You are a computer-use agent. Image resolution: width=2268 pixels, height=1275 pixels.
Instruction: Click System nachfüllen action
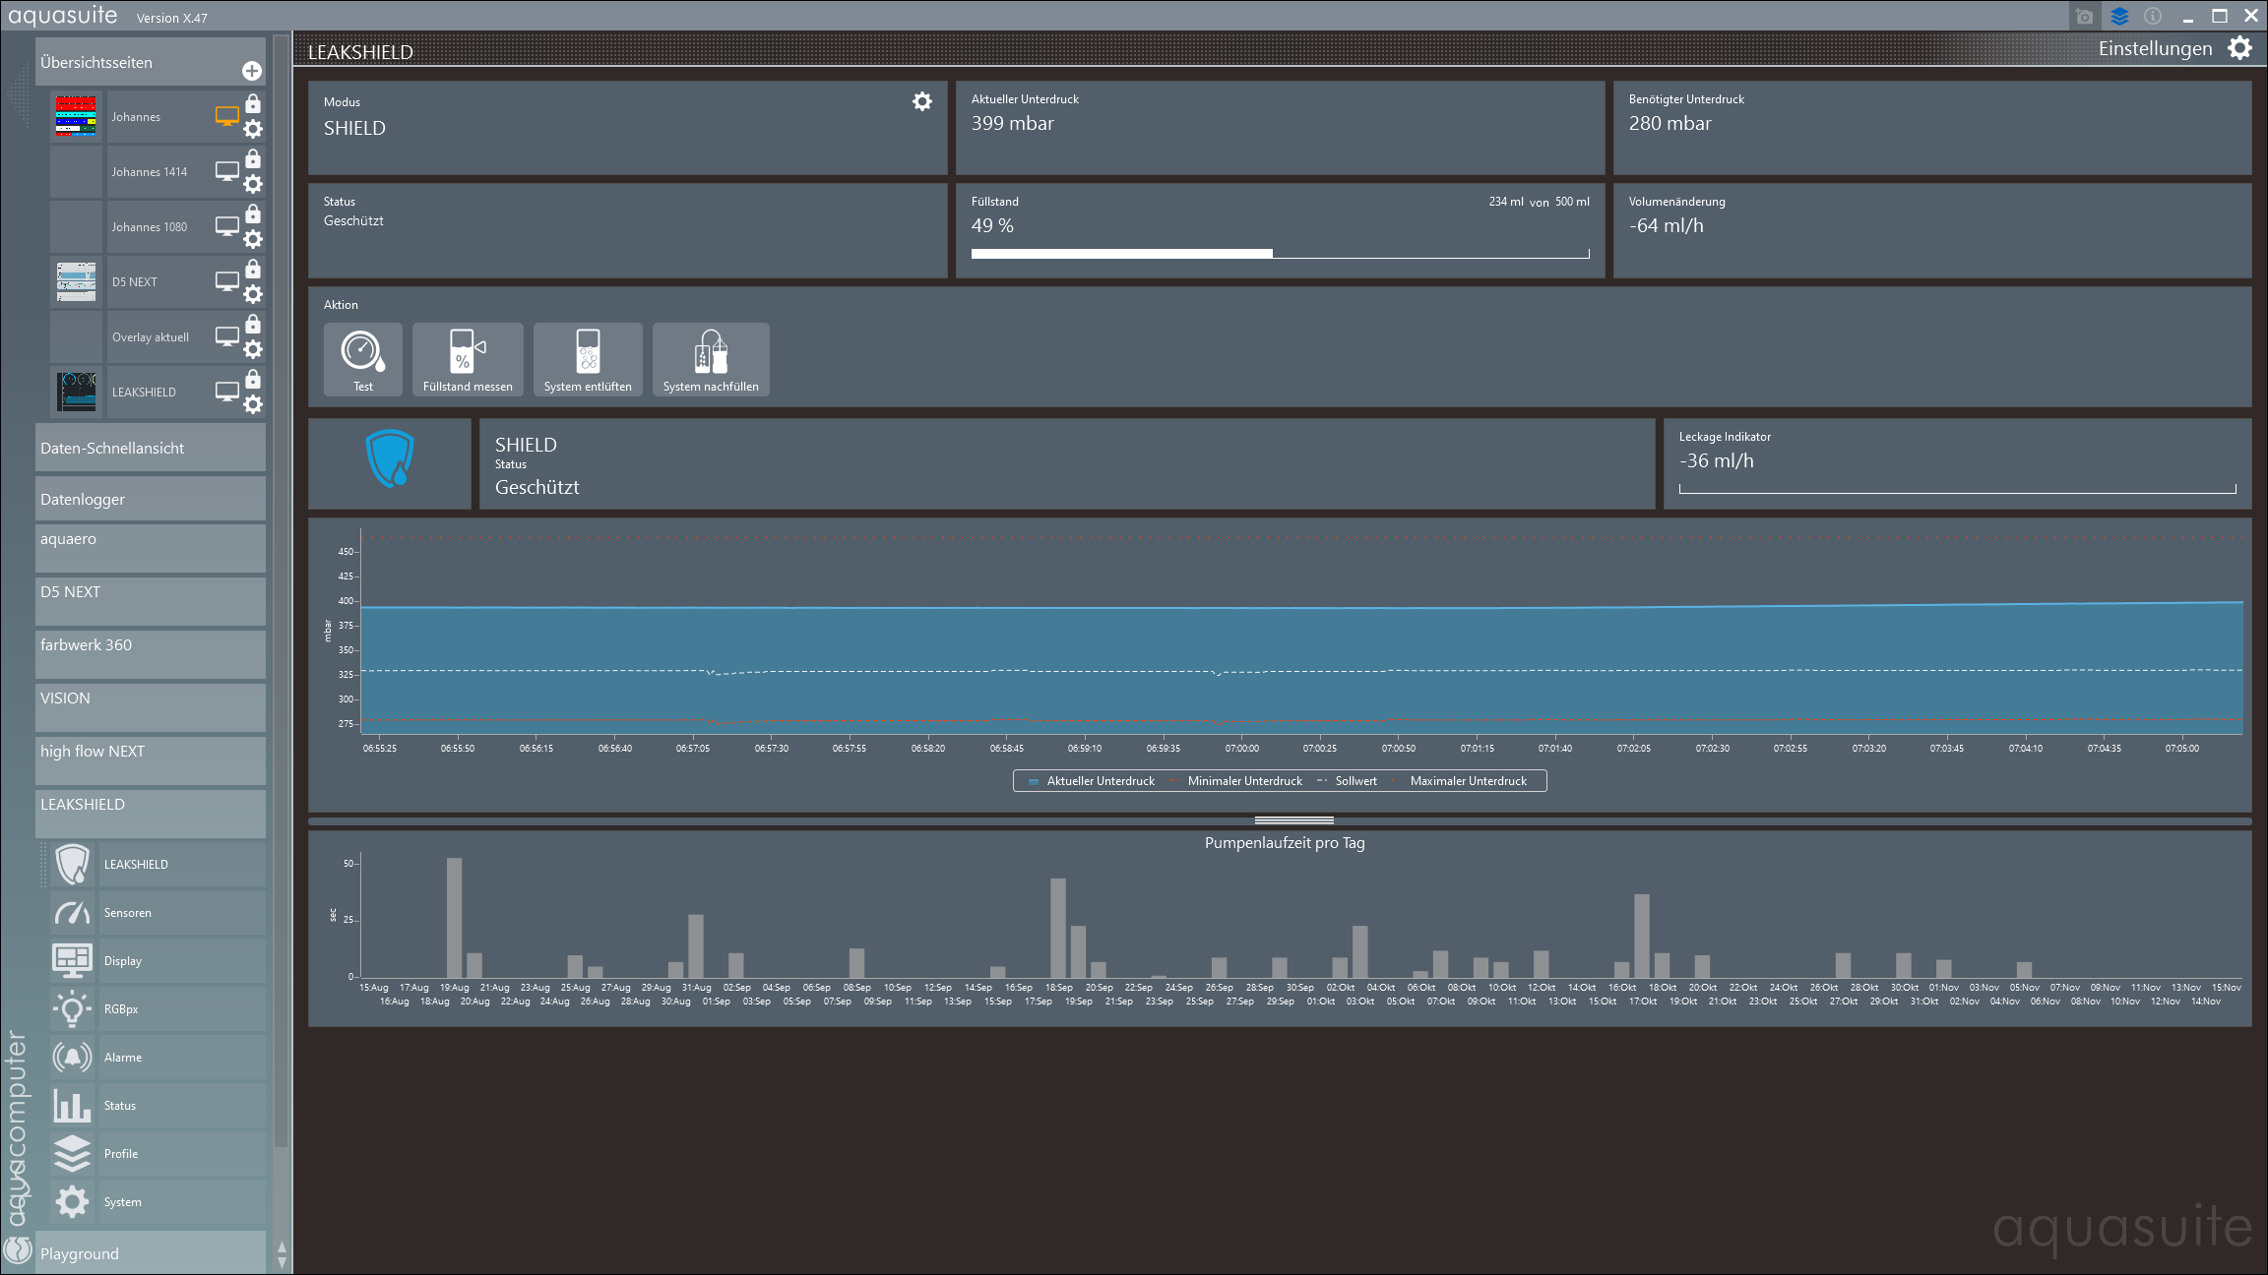[x=711, y=360]
